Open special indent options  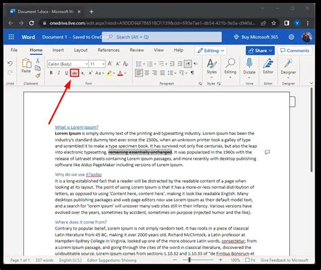point(183,73)
